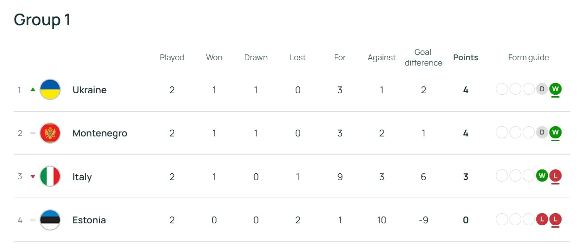This screenshot has width=583, height=251.
Task: Click the Goal difference column header
Action: pos(423,57)
